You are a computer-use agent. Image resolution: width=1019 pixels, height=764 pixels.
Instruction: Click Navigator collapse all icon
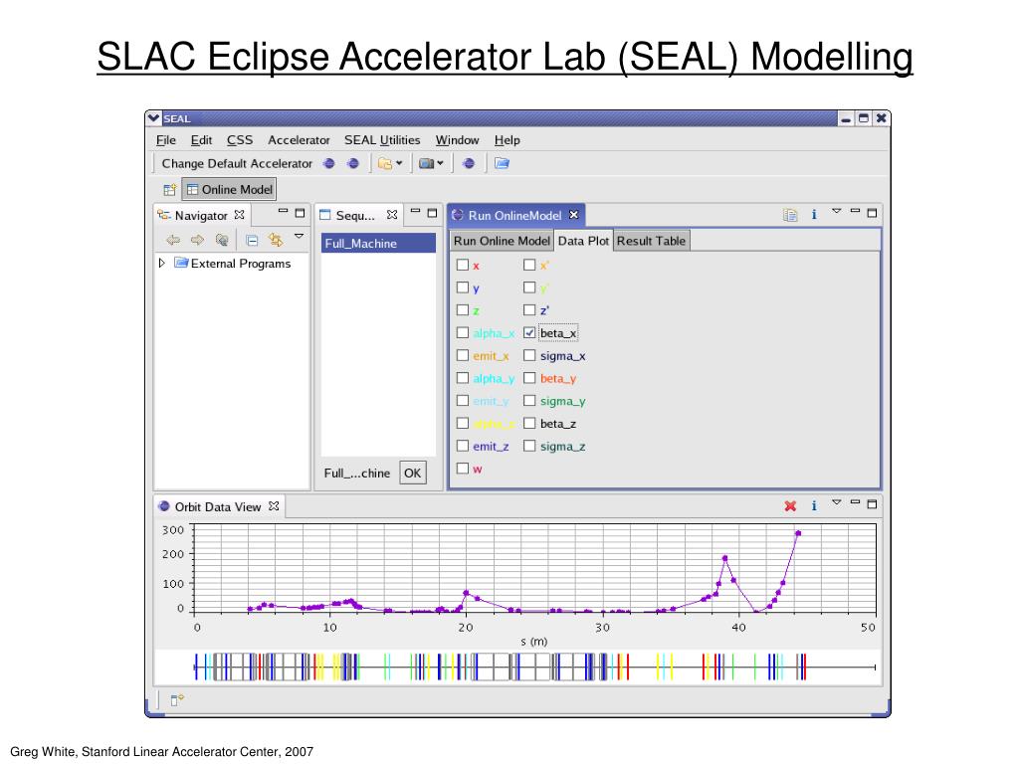tap(252, 241)
